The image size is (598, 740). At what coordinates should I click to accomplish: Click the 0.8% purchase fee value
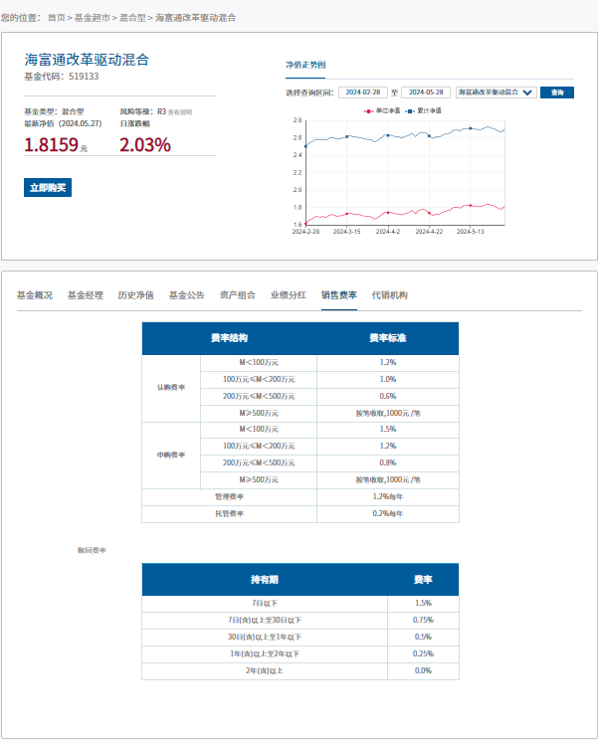click(x=388, y=462)
